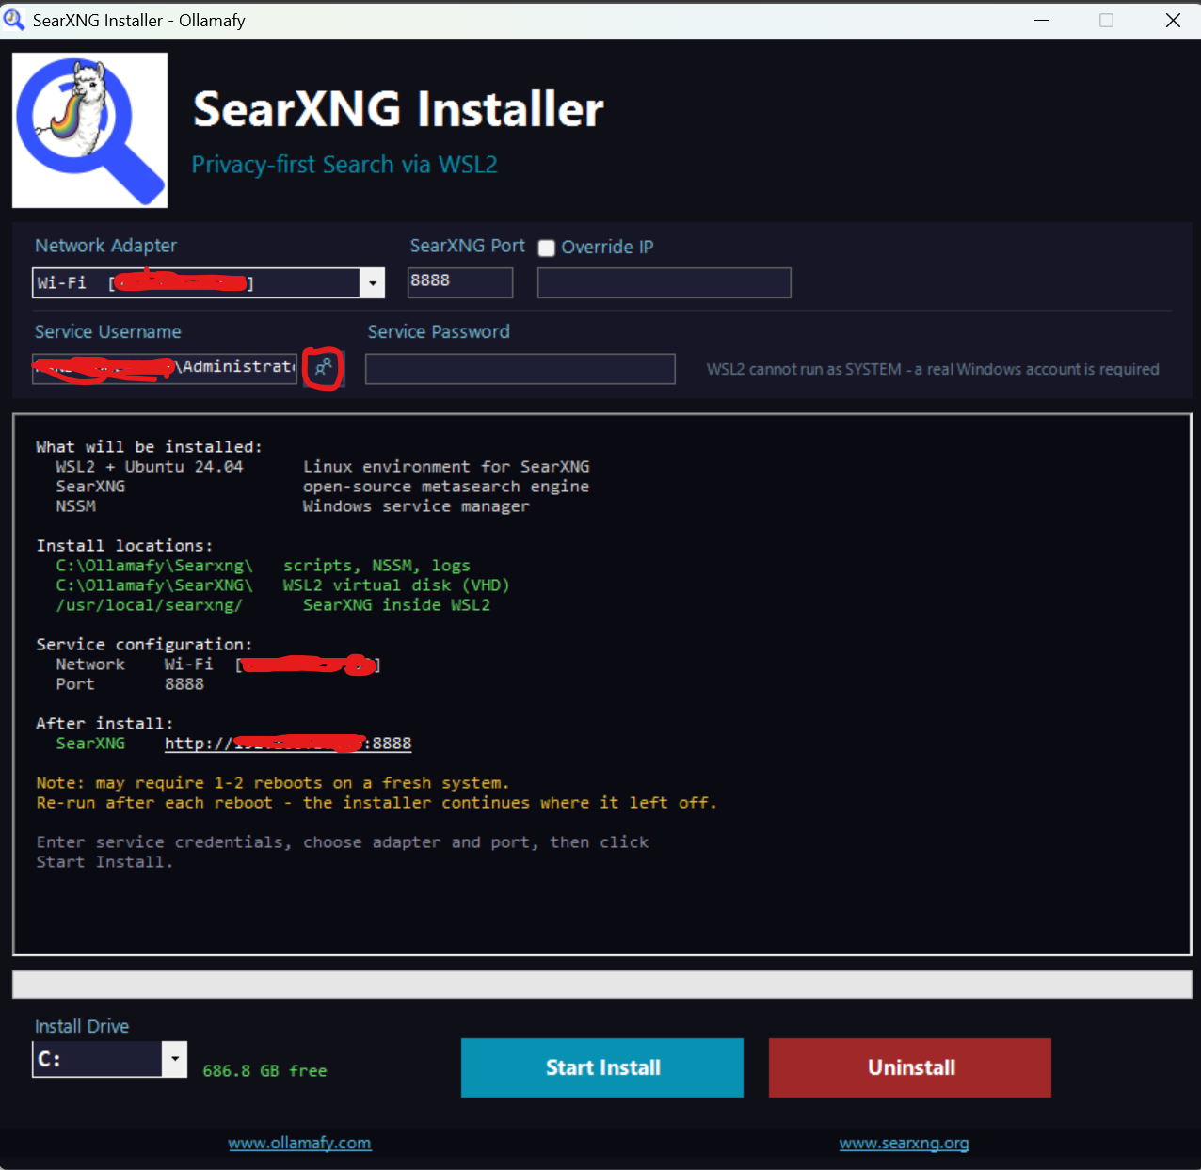Screen dimensions: 1201x1170
Task: Click the 'SearXNG Installer' heading
Action: (x=398, y=109)
